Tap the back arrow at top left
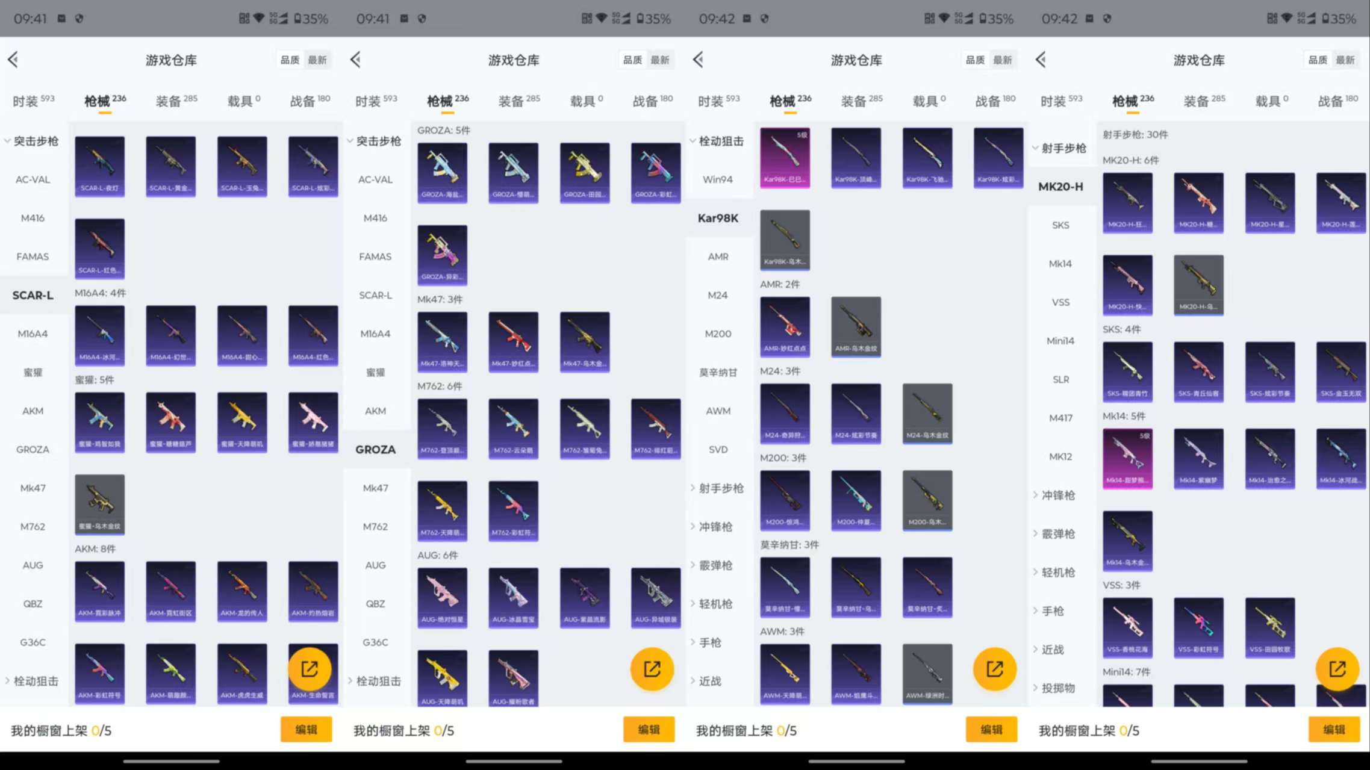 point(13,60)
